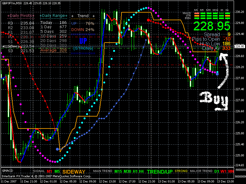
Task: Click the 10 Days range value 259
Action: click(63, 36)
